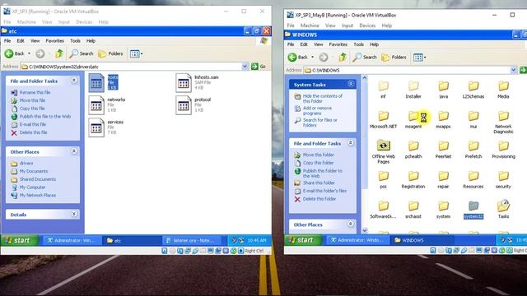Select the protocol file

point(194,104)
